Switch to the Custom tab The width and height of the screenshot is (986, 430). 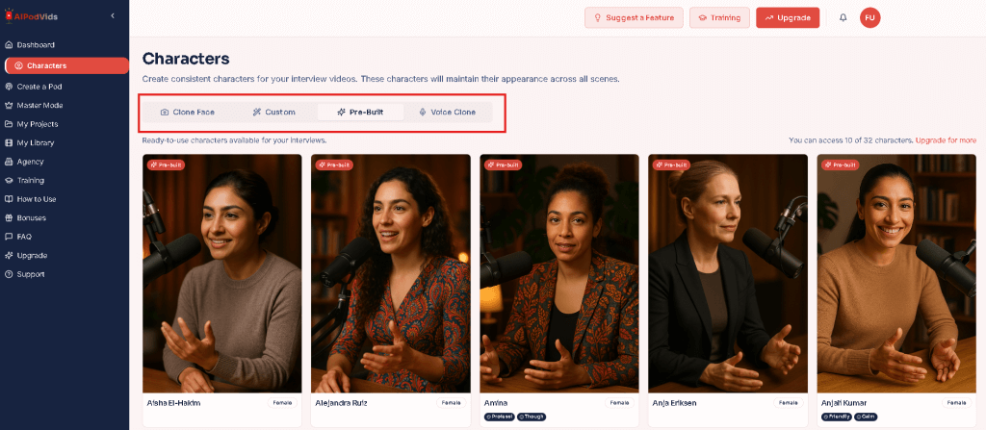[x=273, y=113]
